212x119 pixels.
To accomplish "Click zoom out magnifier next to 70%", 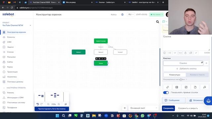I will click(48, 104).
